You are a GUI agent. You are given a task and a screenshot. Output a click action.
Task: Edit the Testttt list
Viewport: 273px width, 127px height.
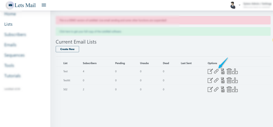pyautogui.click(x=210, y=80)
